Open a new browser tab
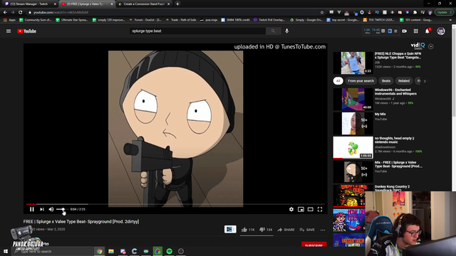Screen dimensions: 456x256 click(177, 4)
